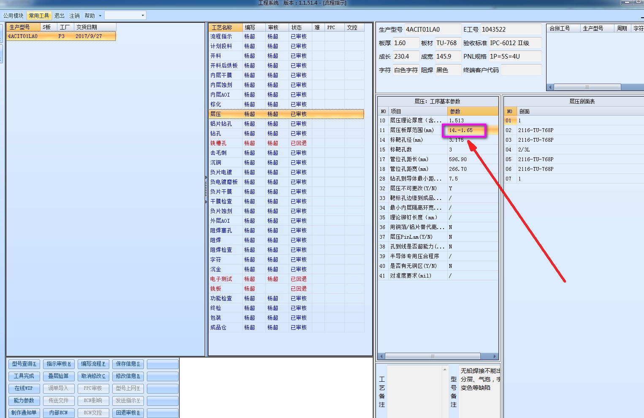Select the 内层蚀刻 process row
Screen dimensions: 644x418
pyautogui.click(x=286, y=85)
